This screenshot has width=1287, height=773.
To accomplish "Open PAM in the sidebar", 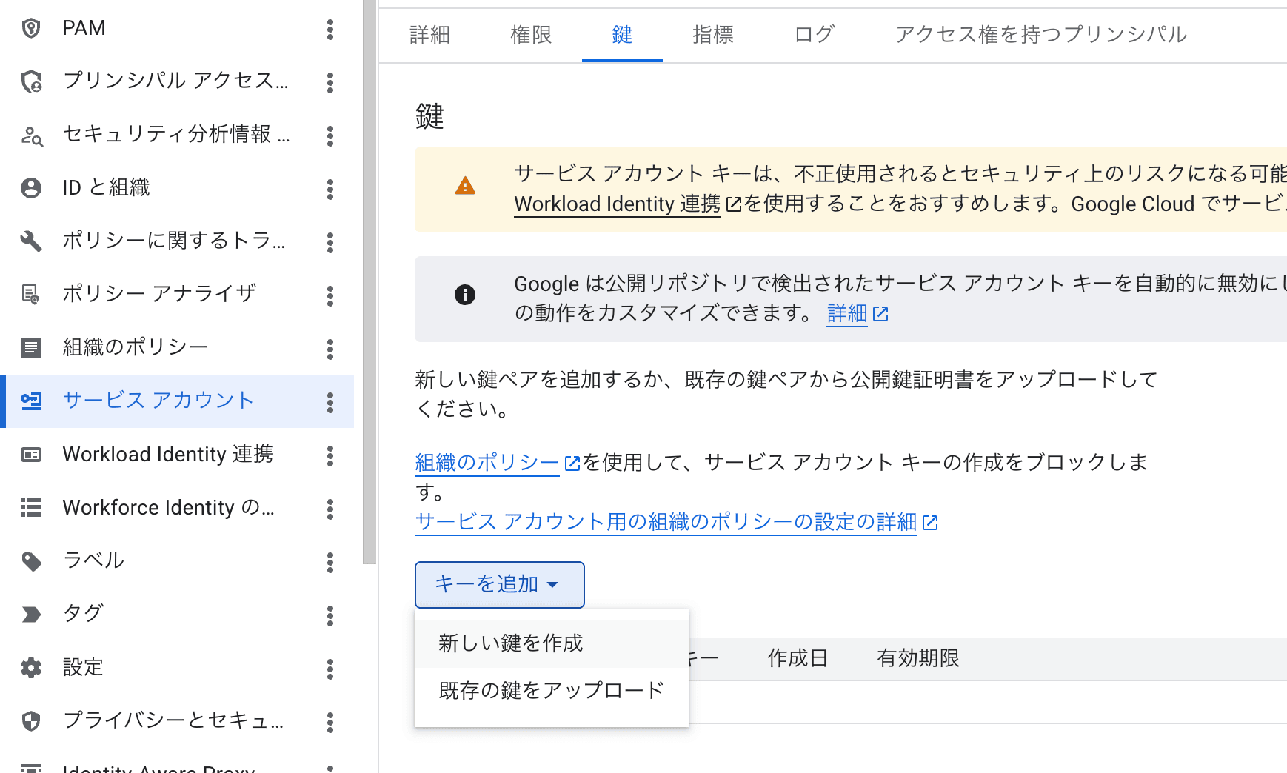I will pos(177,28).
